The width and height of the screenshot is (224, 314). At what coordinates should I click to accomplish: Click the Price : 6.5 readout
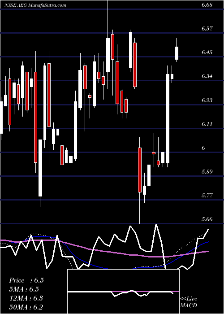tap(26, 280)
